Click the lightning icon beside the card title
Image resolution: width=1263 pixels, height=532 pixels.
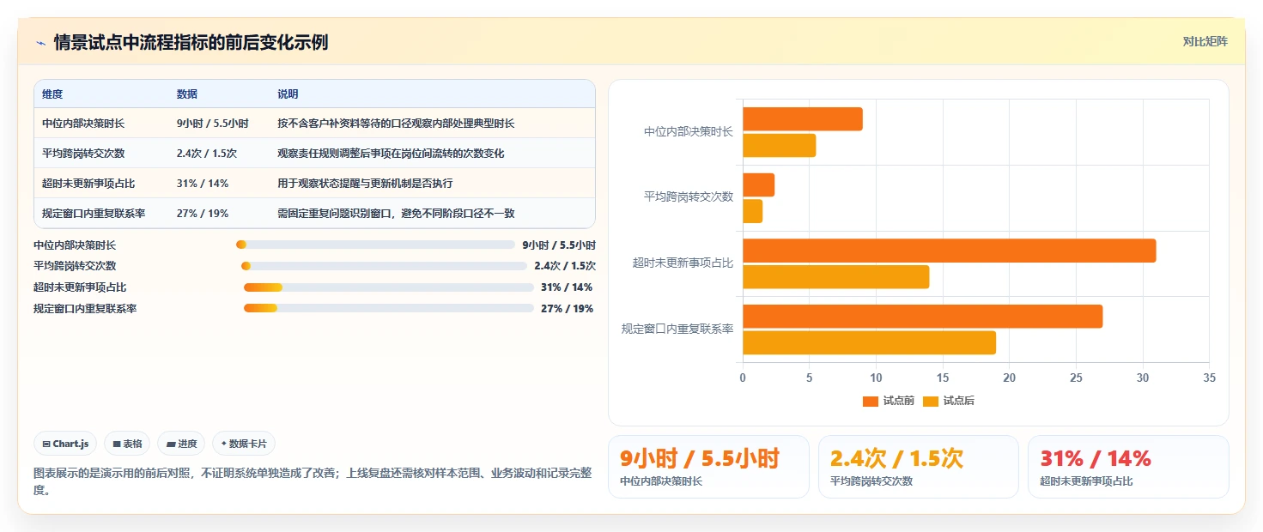(x=40, y=43)
